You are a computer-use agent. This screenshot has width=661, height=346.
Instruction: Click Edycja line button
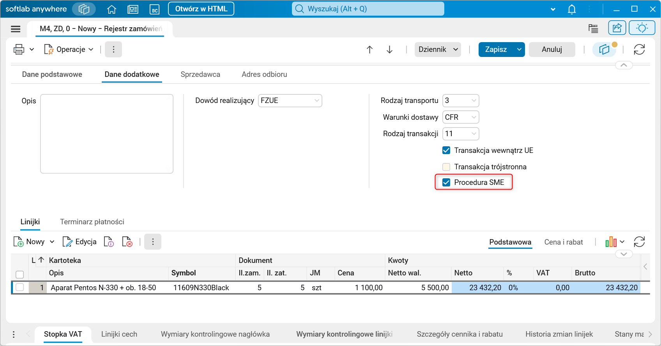click(x=80, y=242)
